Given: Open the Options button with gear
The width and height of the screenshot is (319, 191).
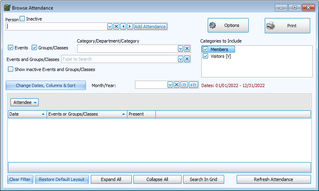Looking at the screenshot, I should coord(228,25).
